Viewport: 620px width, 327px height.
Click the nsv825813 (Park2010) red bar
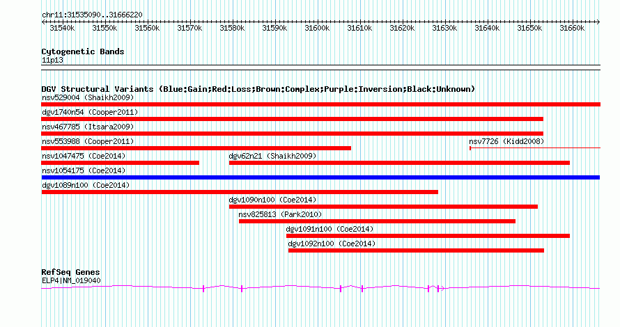pyautogui.click(x=377, y=221)
